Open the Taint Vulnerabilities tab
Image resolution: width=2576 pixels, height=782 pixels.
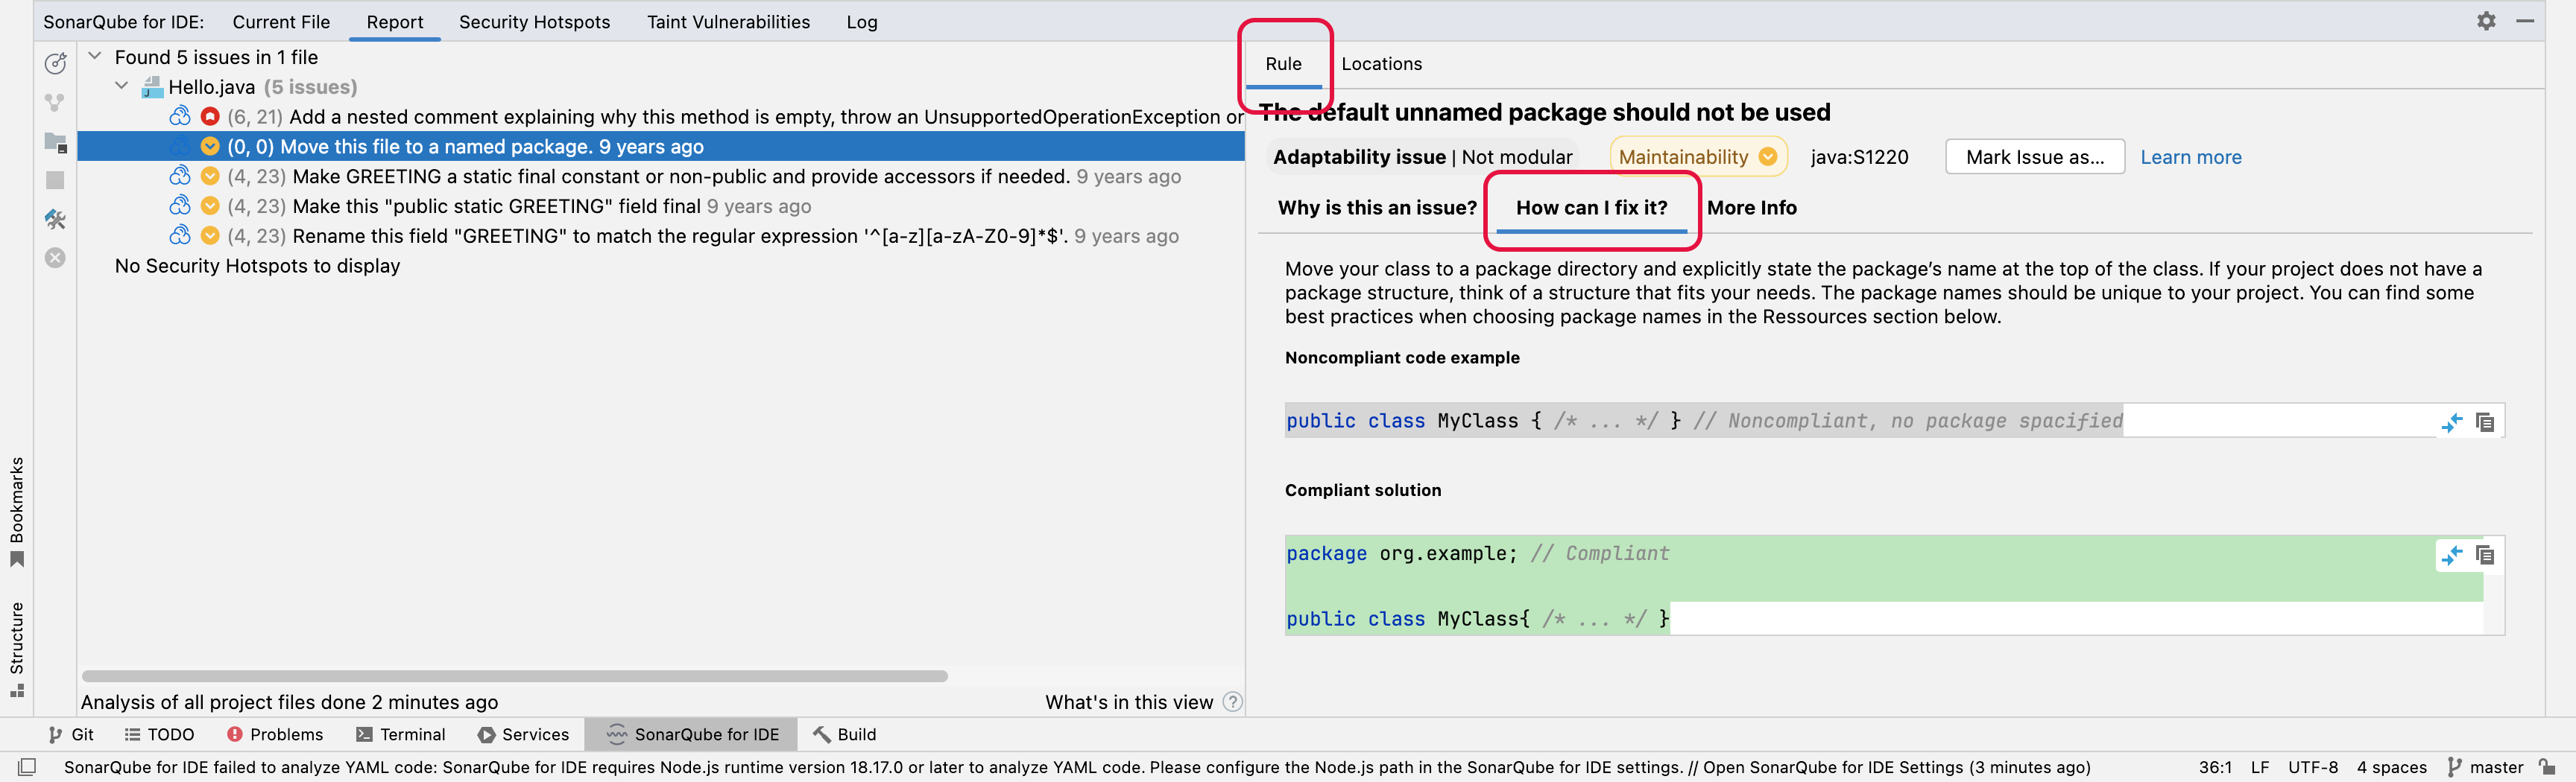pos(728,22)
